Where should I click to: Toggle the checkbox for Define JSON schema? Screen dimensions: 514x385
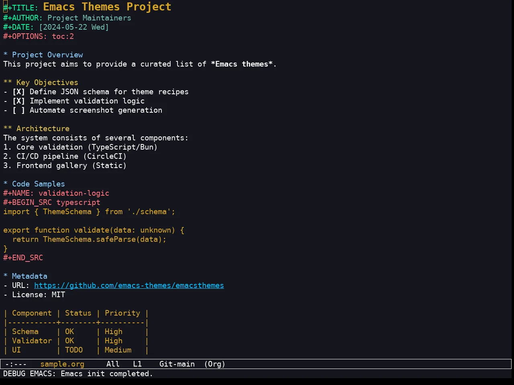tap(18, 92)
